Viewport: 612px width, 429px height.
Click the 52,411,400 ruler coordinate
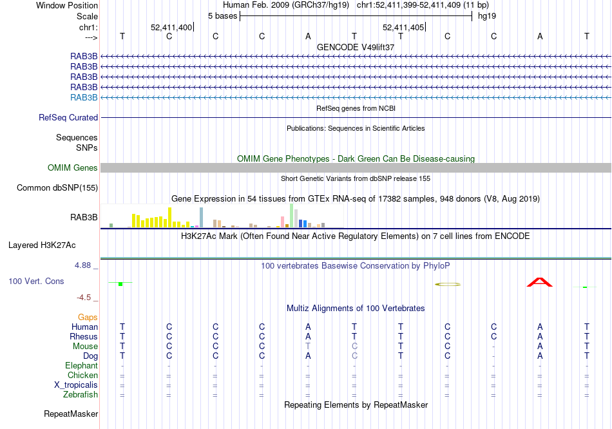171,27
